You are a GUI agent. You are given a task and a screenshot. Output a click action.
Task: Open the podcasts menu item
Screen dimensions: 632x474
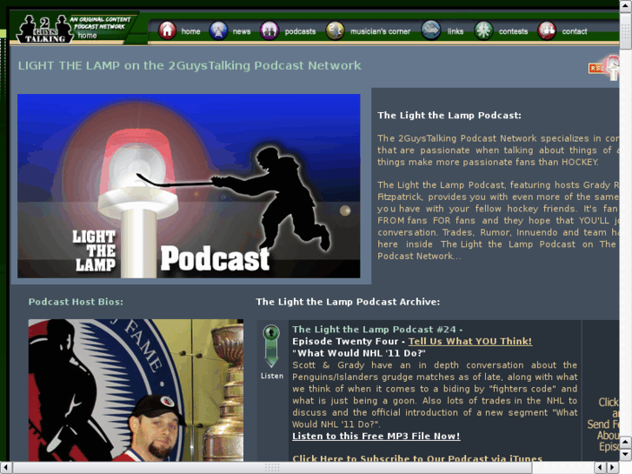300,31
